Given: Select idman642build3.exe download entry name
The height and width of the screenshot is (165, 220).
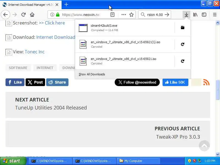Looking at the screenshot, I should point(104,26).
